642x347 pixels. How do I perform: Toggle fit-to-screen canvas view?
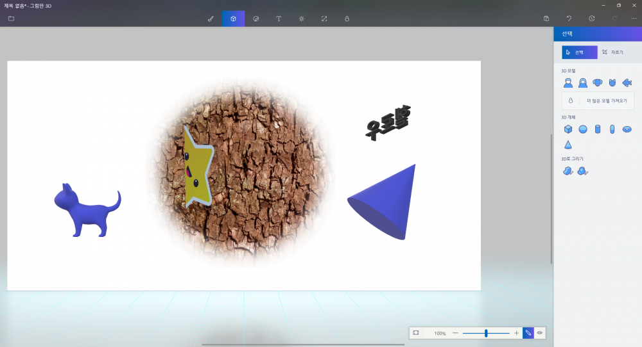416,333
